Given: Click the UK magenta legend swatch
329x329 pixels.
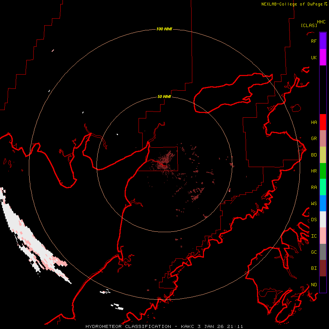Looking at the screenshot, I should pos(323,57).
